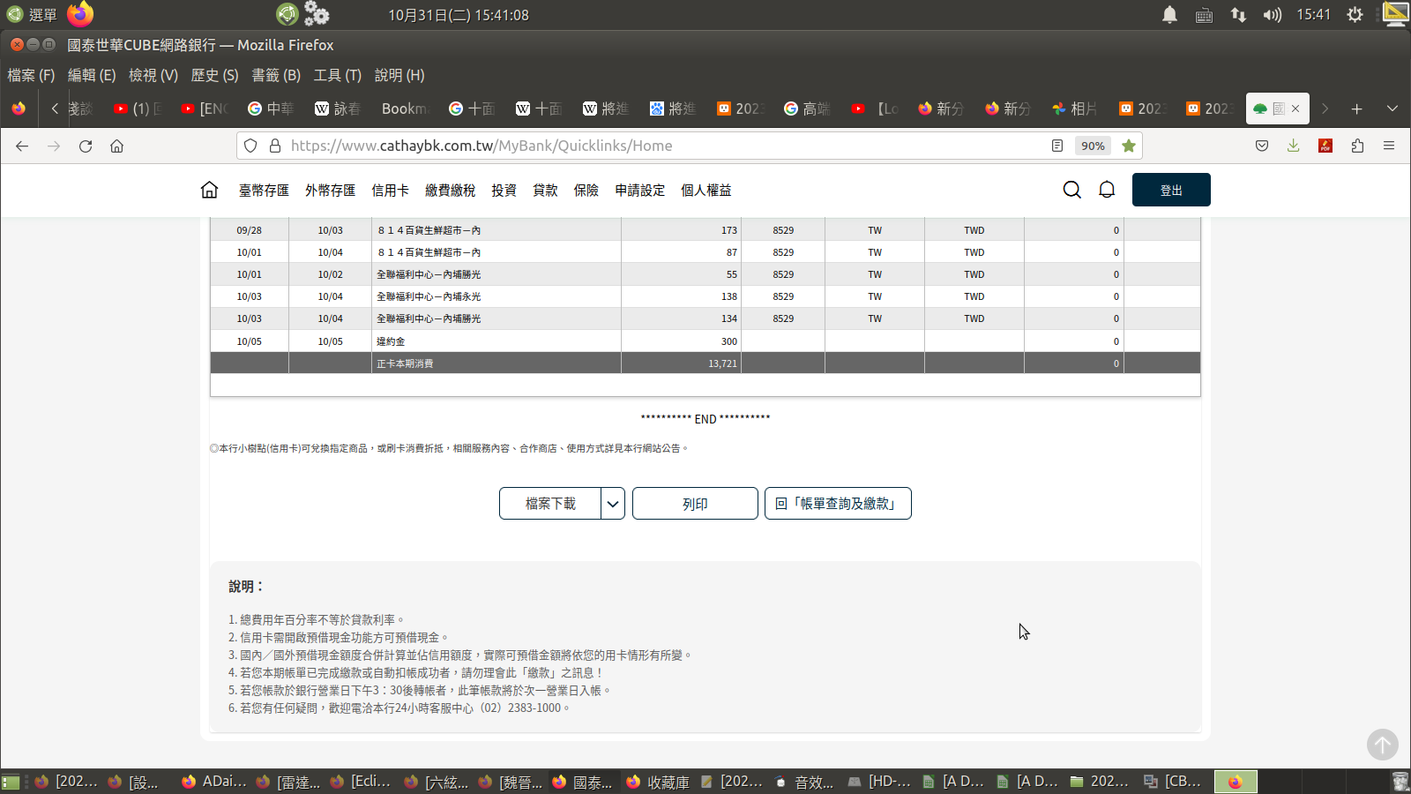
Task: Open the 信用卡 menu
Action: pos(390,191)
